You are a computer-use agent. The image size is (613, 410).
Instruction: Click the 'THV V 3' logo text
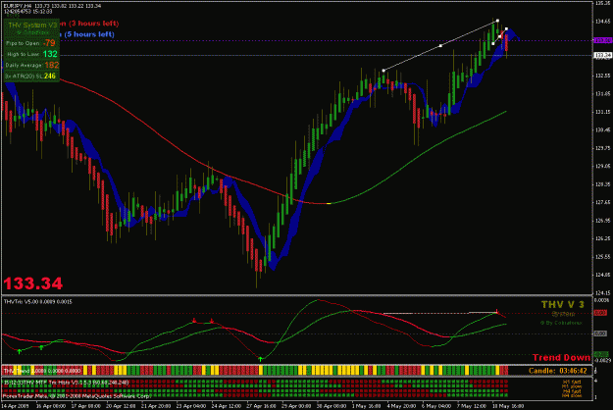(x=563, y=304)
